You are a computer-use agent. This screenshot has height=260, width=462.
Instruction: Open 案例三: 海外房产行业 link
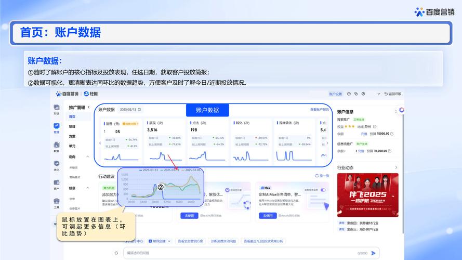[x=362, y=229]
